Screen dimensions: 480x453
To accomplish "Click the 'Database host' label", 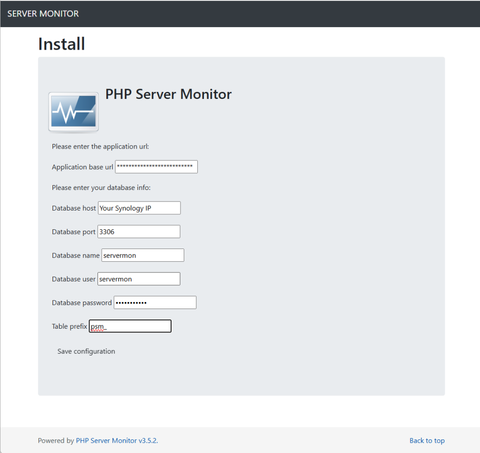I will tap(74, 208).
